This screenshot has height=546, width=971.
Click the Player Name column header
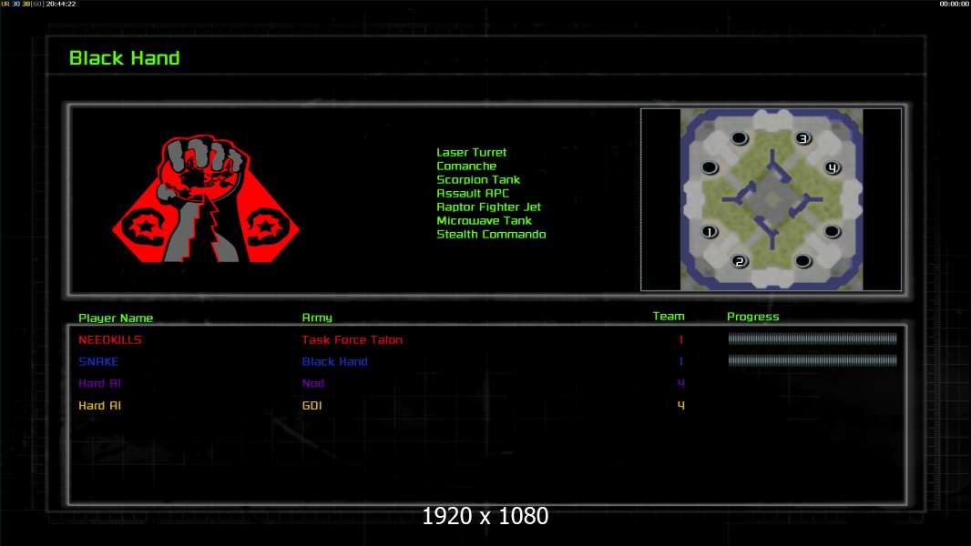click(116, 318)
